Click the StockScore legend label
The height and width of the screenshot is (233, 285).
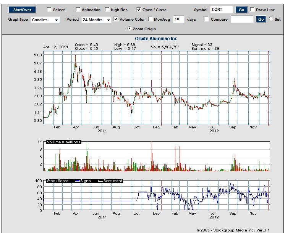click(x=58, y=181)
